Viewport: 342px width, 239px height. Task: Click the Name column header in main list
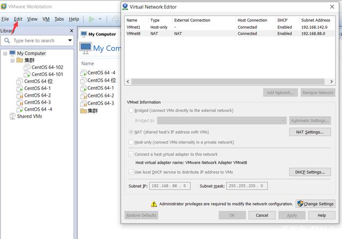click(88, 64)
